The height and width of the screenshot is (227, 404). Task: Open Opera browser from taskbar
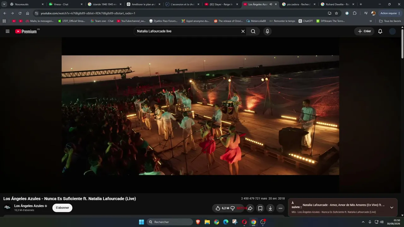(x=244, y=222)
